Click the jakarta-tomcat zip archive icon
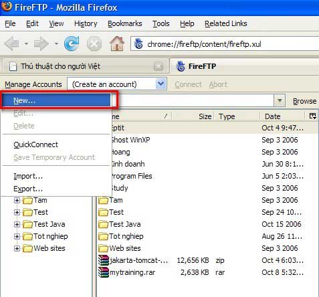 click(x=104, y=260)
